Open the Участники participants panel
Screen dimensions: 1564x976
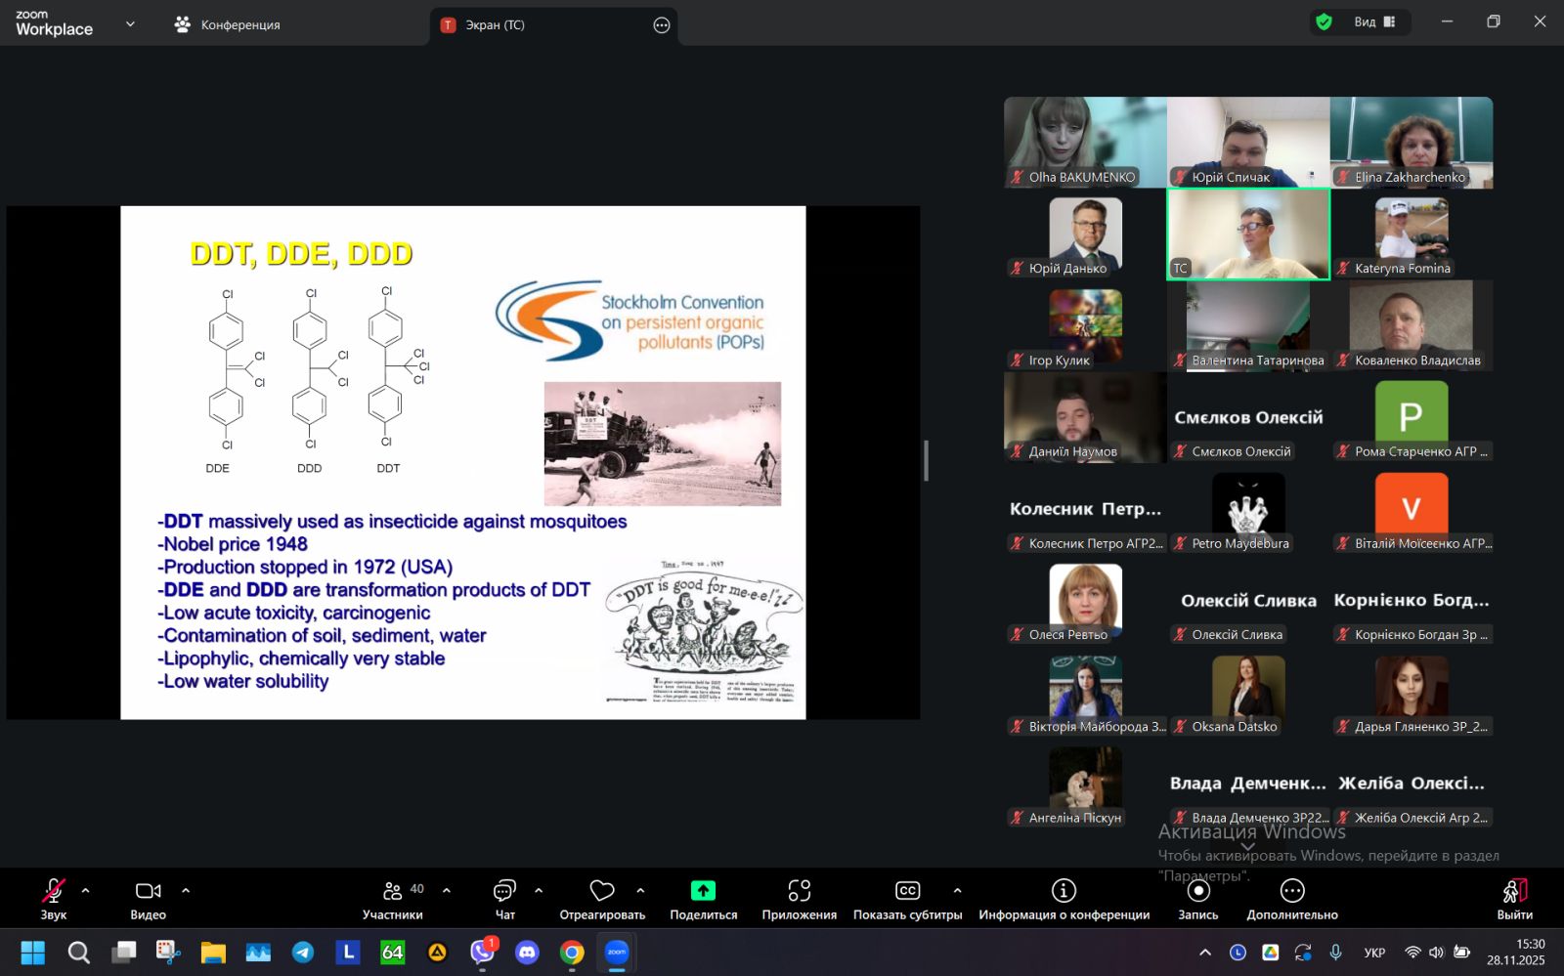pyautogui.click(x=393, y=899)
